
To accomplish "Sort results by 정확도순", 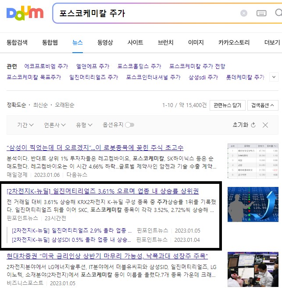I will click(16, 105).
